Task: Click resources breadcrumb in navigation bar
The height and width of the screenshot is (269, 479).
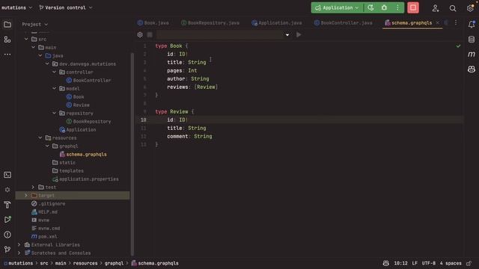Action: click(85, 263)
